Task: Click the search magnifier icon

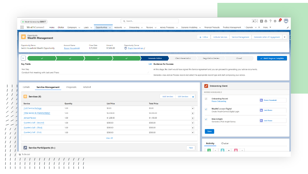Action: (124, 21)
